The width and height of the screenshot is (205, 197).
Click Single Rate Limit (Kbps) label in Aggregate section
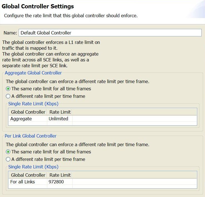pos(33,104)
